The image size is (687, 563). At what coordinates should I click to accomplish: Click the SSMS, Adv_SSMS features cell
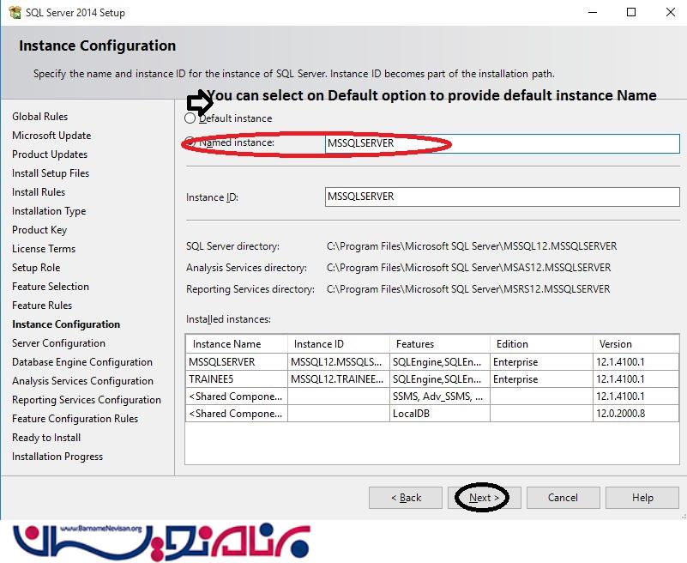440,397
